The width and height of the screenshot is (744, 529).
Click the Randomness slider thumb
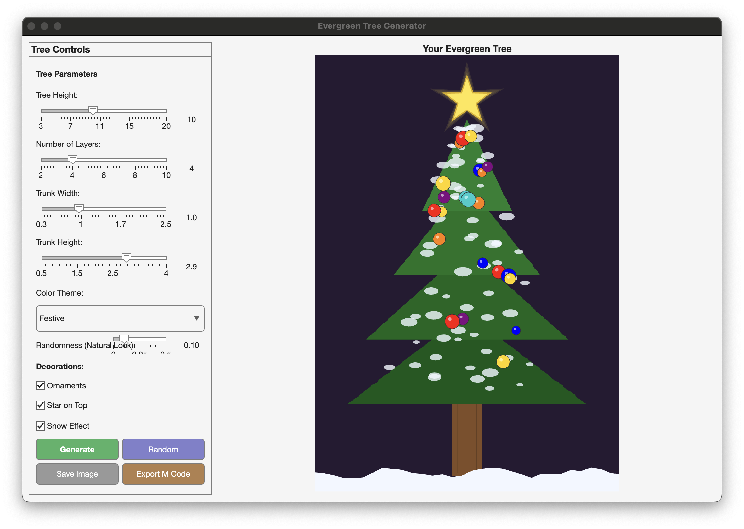(124, 339)
